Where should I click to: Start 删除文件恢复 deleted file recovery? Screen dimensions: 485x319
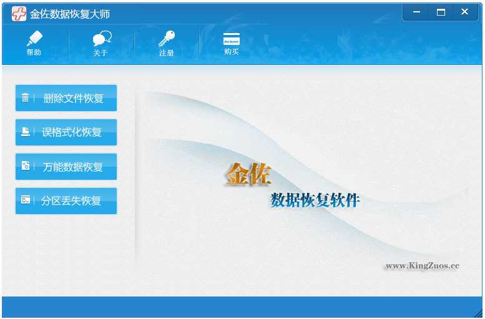(66, 98)
